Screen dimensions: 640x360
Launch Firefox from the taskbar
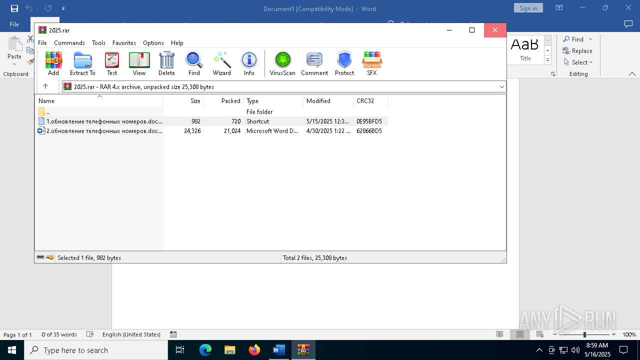(254, 350)
